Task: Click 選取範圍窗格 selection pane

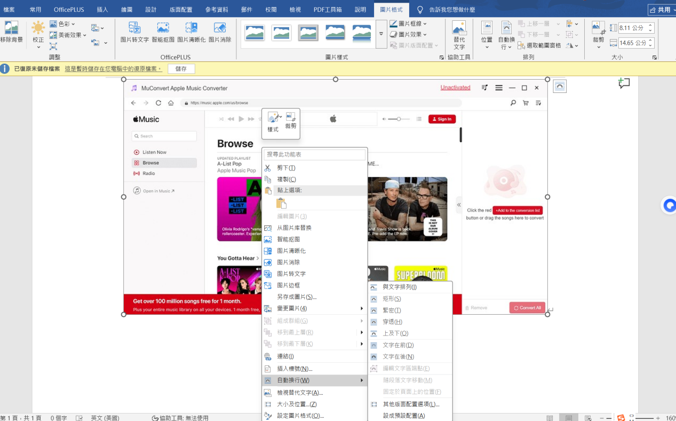Action: (540, 45)
